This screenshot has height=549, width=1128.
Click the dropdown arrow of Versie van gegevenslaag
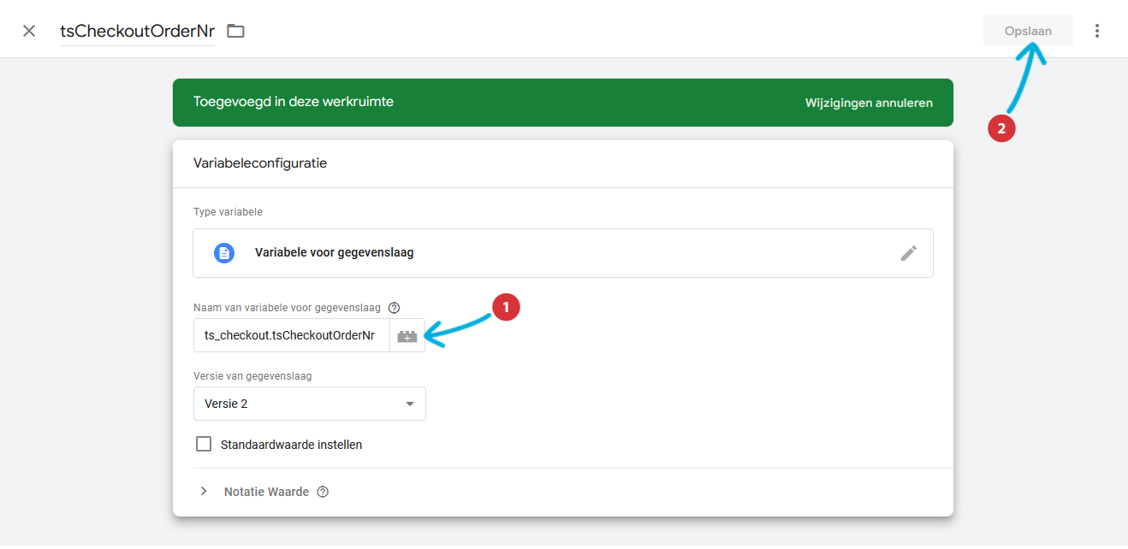pos(409,404)
